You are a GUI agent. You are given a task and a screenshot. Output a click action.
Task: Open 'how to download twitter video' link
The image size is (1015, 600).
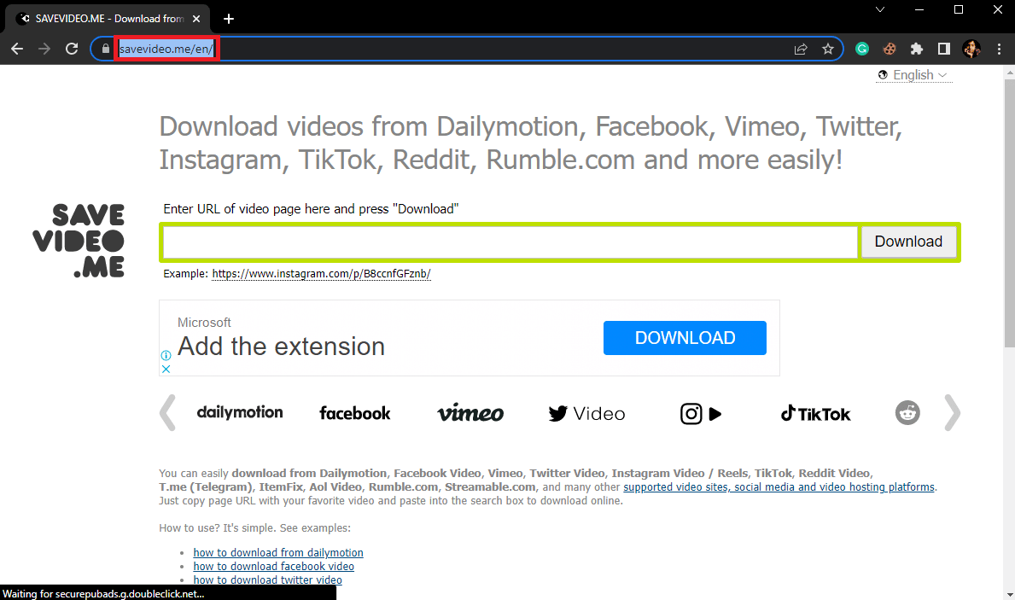[267, 580]
